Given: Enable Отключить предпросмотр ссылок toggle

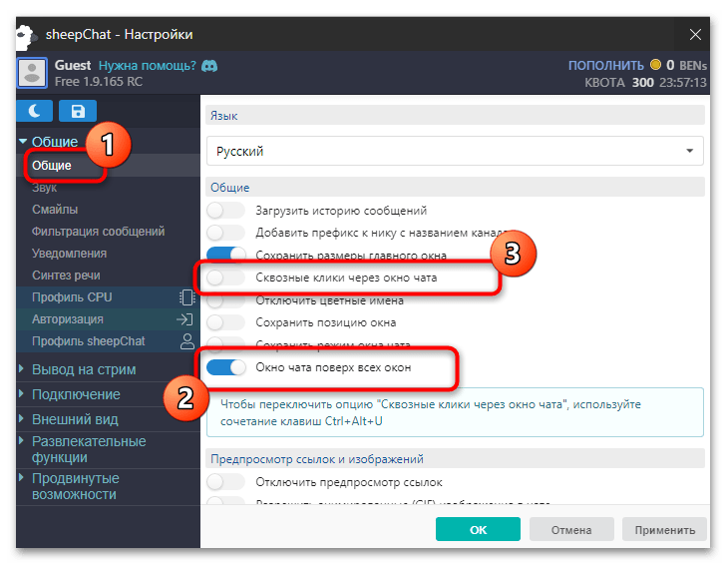Looking at the screenshot, I should (226, 482).
